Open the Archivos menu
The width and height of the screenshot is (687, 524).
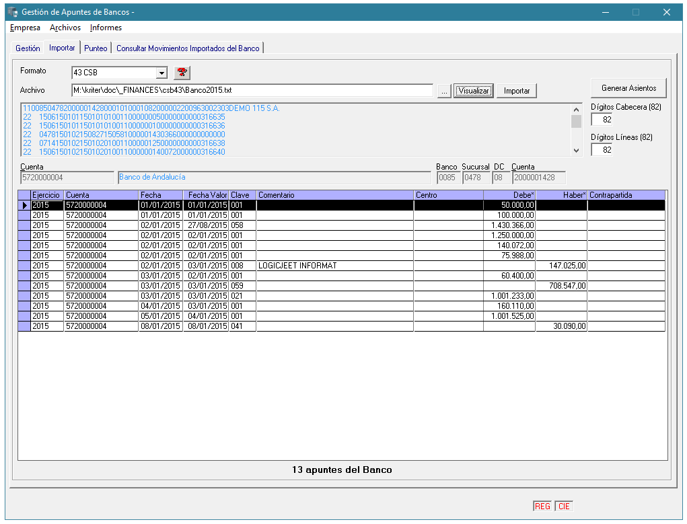click(x=65, y=28)
